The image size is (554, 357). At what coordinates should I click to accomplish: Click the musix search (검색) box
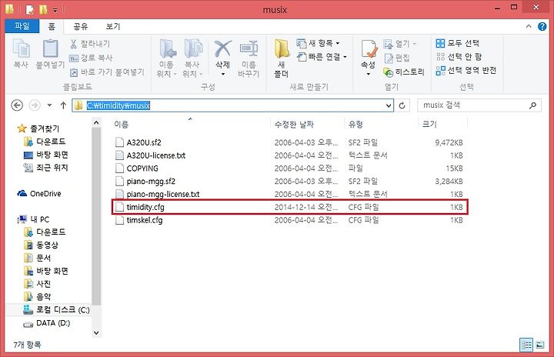(479, 105)
